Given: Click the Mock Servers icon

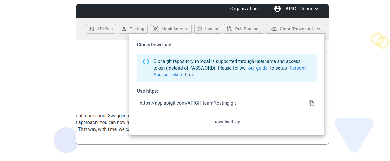Looking at the screenshot, I should pyautogui.click(x=156, y=29).
